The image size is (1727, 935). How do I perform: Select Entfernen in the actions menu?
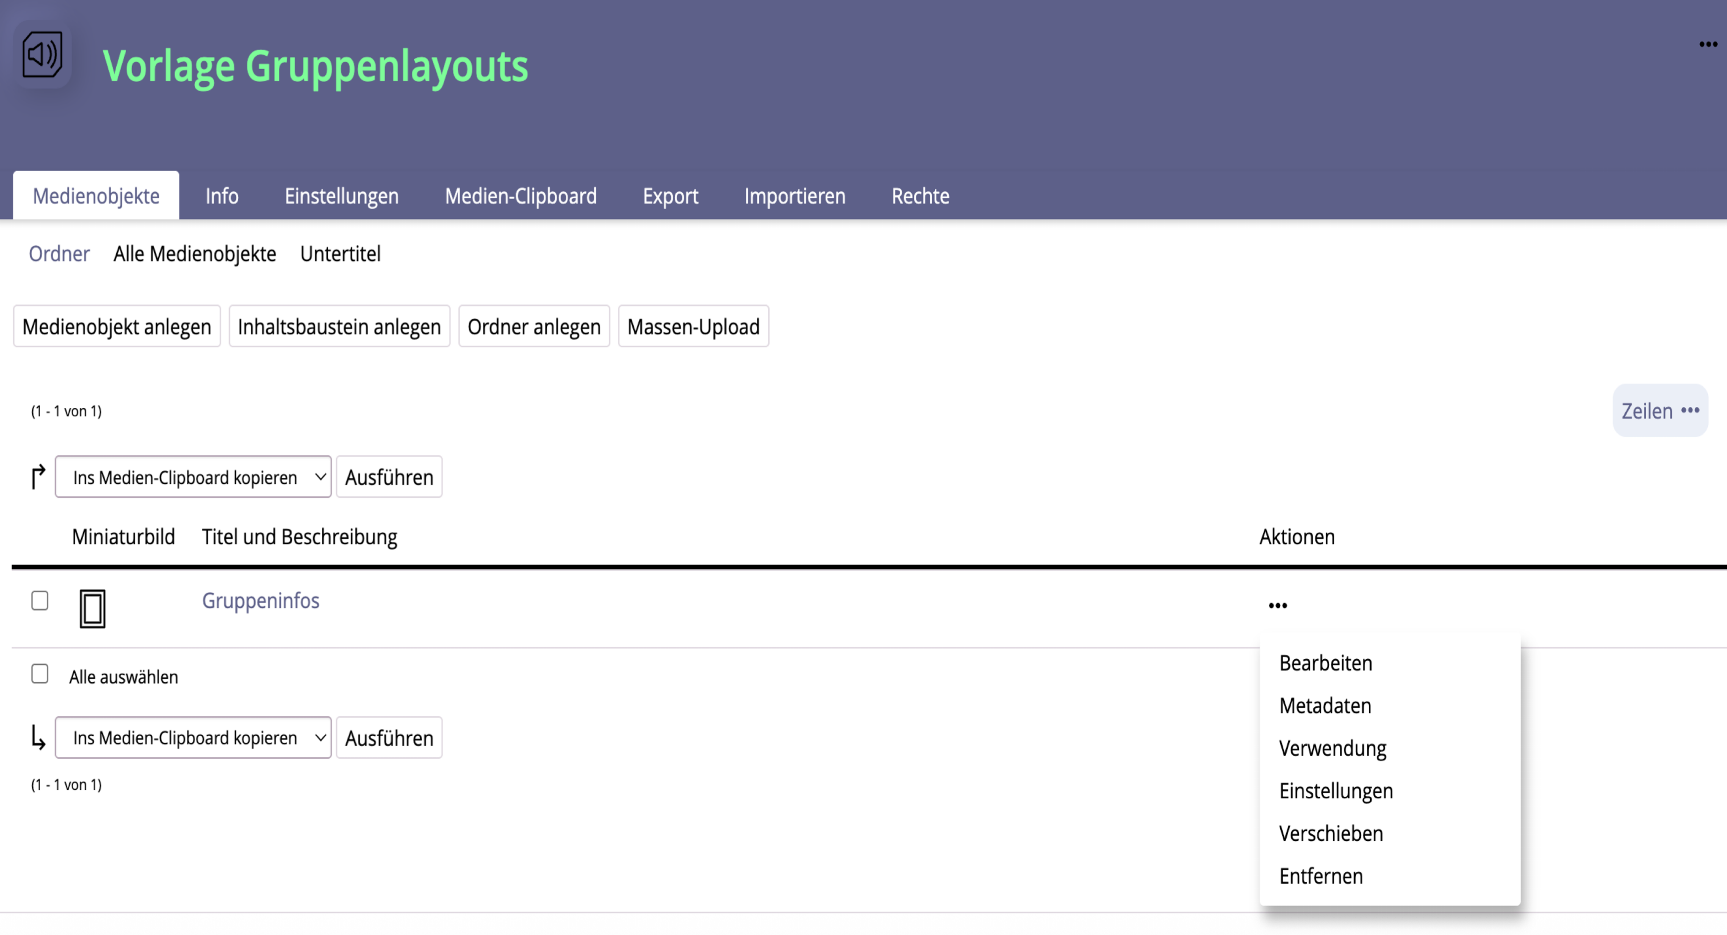point(1321,876)
